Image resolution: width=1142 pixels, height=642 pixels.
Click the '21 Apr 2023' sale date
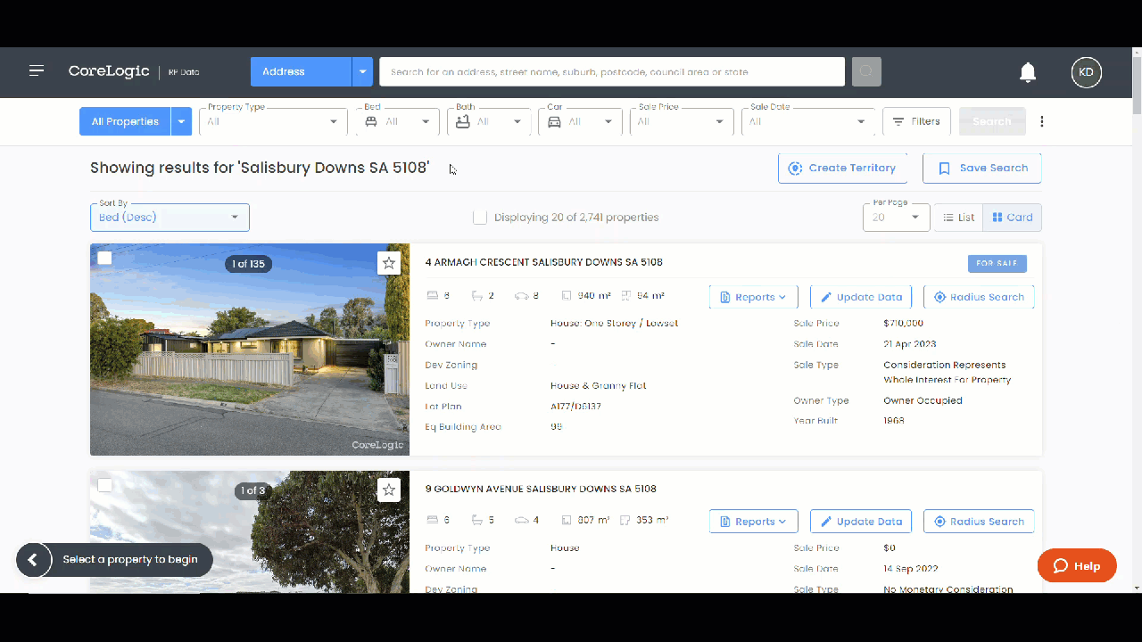point(909,343)
